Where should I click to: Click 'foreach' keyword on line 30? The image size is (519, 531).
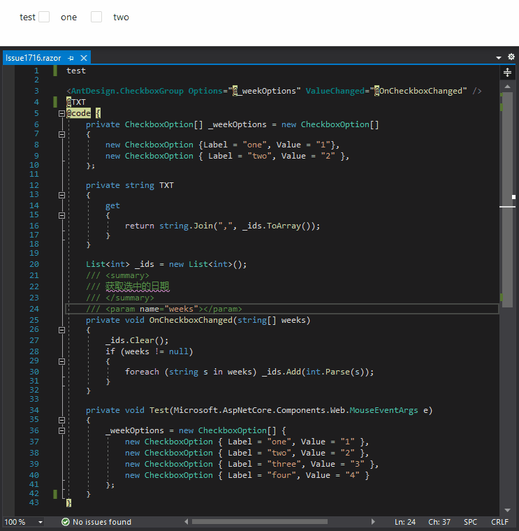pyautogui.click(x=142, y=372)
